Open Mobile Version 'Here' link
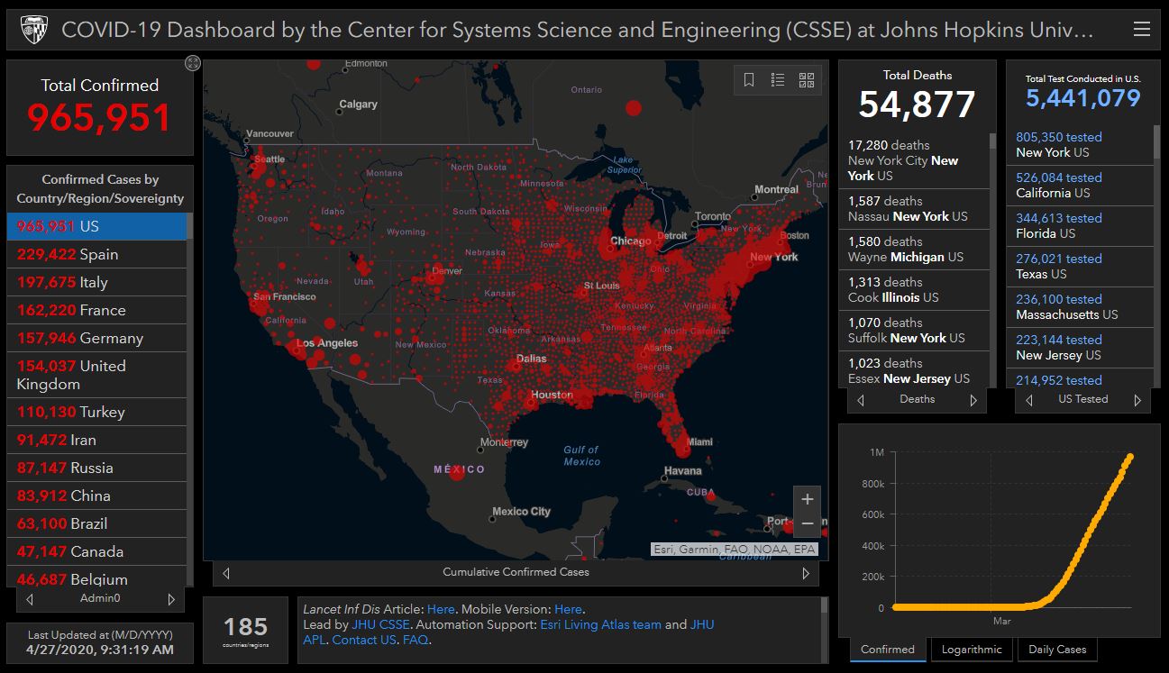The width and height of the screenshot is (1169, 673). tap(568, 609)
